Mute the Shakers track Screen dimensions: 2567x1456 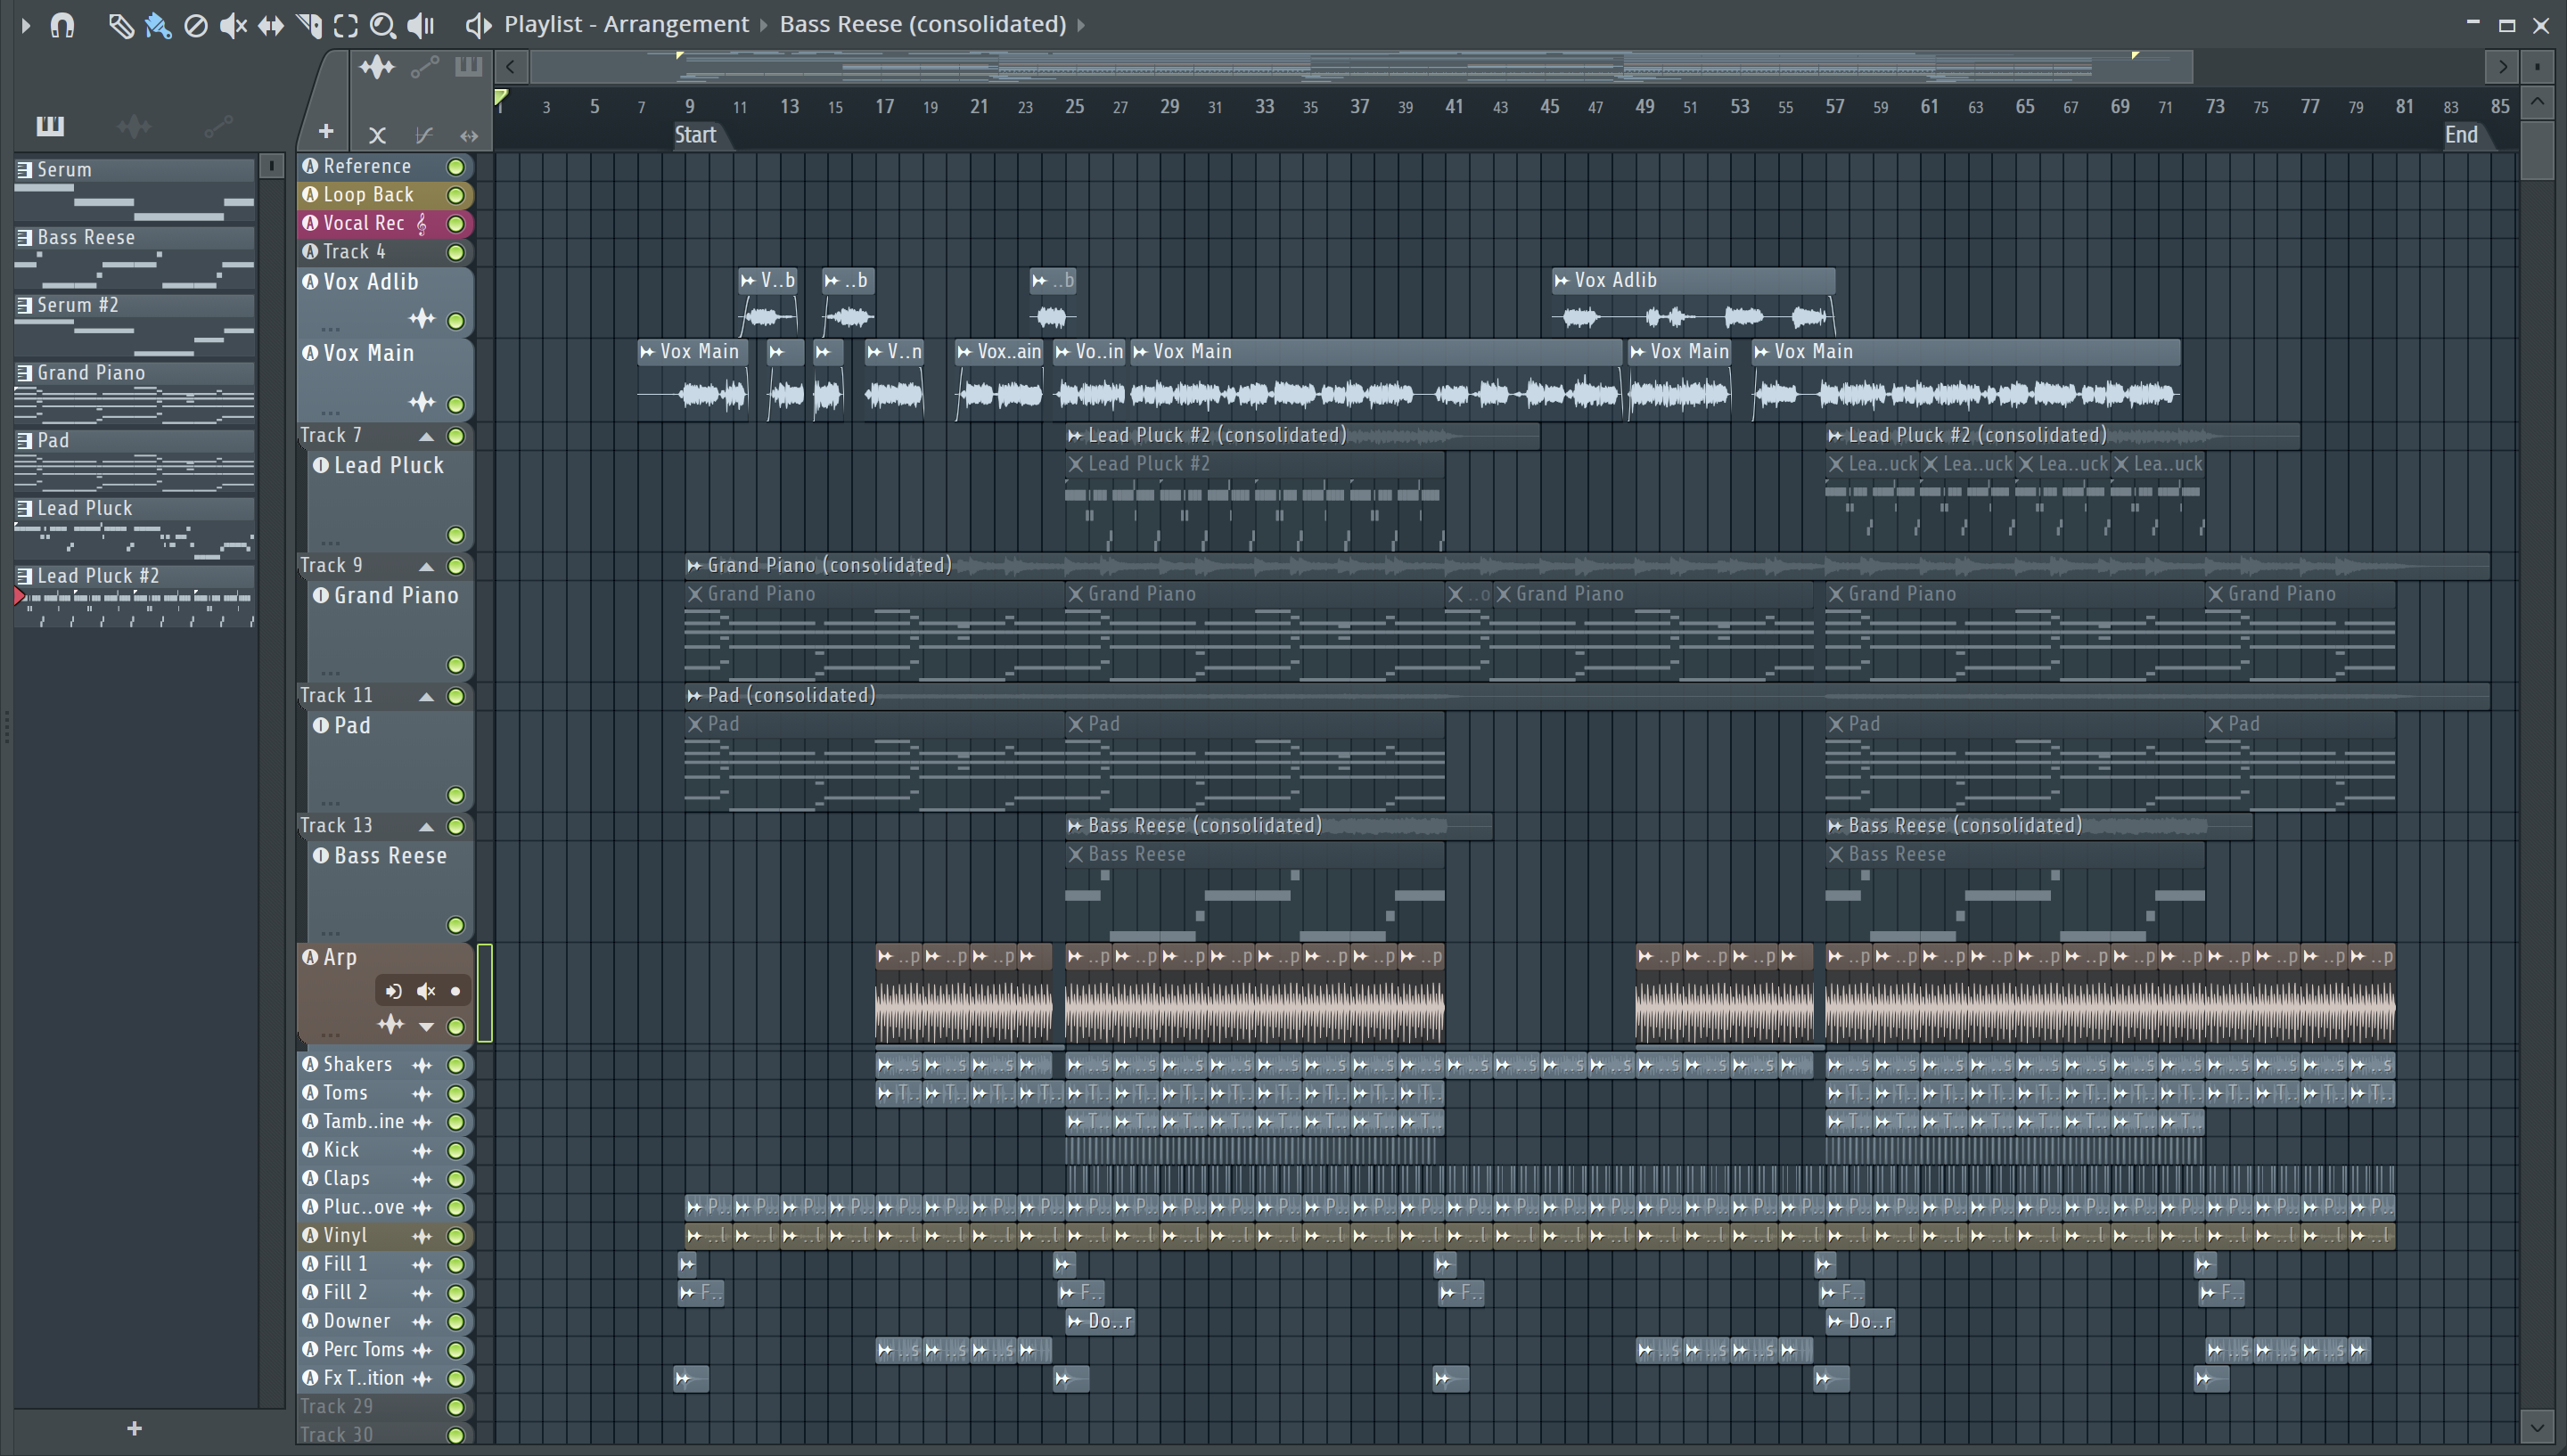(x=456, y=1065)
